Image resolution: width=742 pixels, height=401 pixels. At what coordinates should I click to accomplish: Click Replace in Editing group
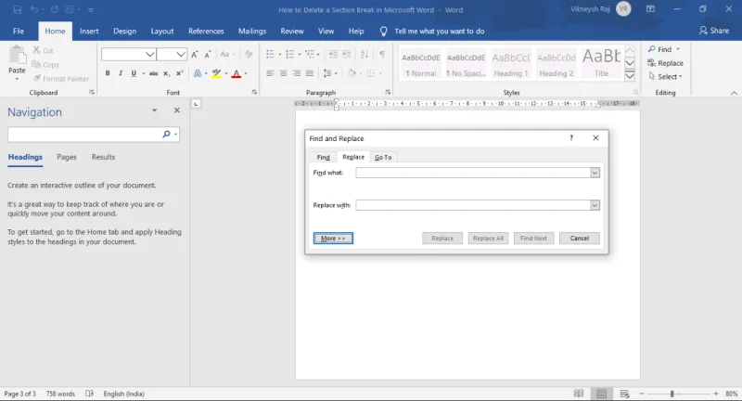click(665, 63)
